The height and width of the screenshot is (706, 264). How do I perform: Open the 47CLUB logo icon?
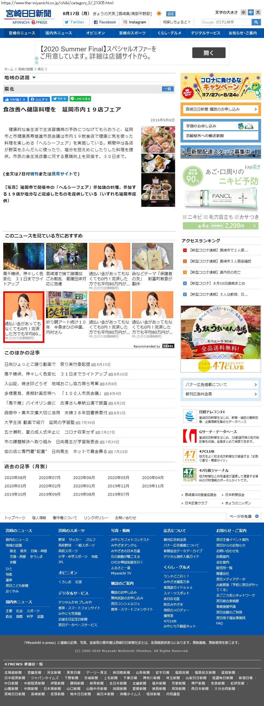pyautogui.click(x=190, y=456)
